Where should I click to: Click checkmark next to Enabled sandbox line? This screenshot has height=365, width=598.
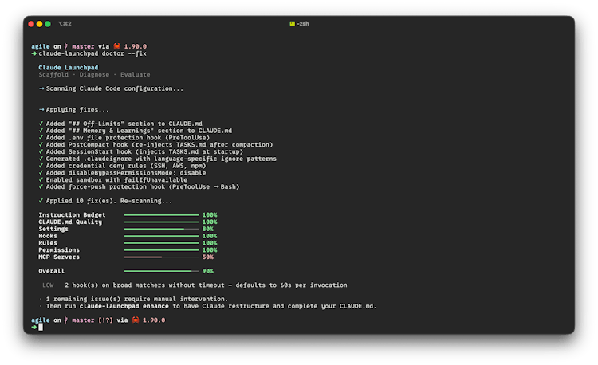[x=41, y=179]
